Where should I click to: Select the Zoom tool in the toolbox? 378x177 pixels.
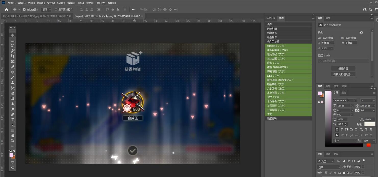12,141
